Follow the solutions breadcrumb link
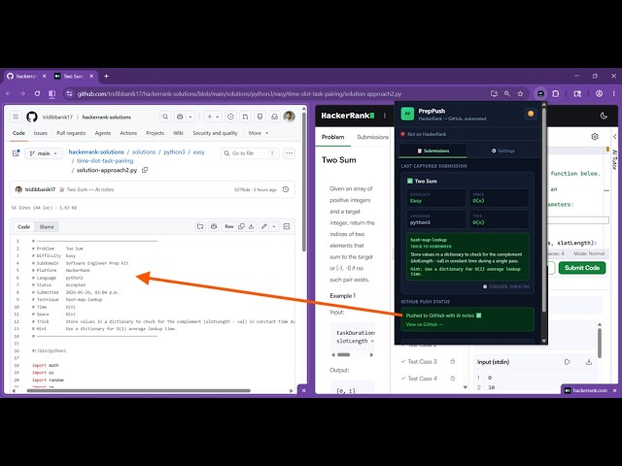Screen dimensions: 622x466 [x=144, y=152]
